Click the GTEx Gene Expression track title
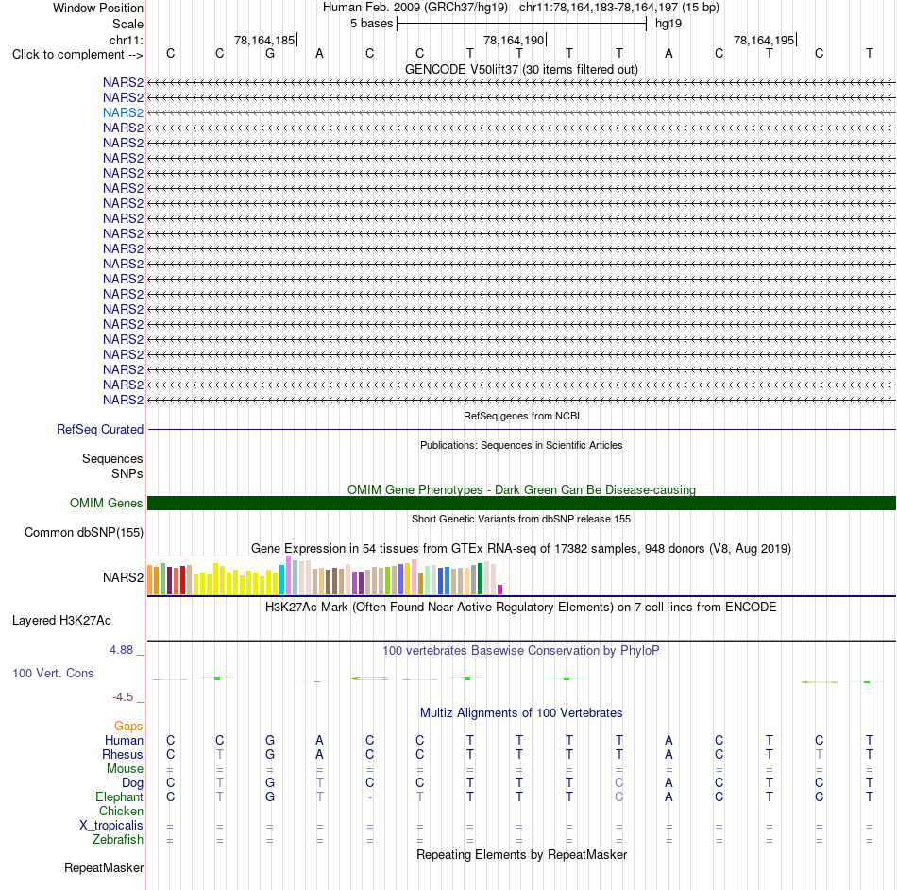 coord(521,548)
